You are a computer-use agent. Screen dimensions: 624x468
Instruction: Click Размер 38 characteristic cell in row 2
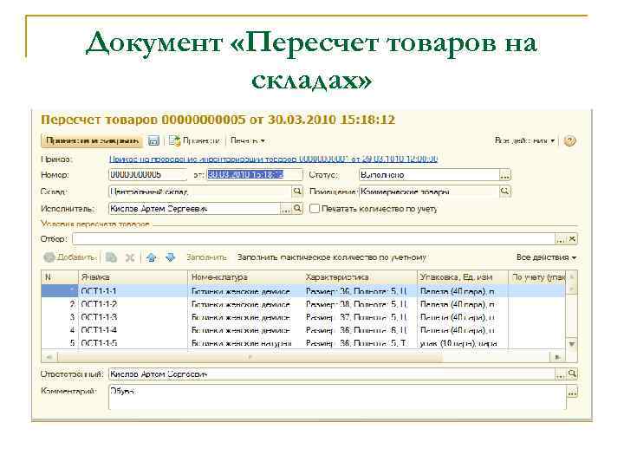pyautogui.click(x=360, y=304)
